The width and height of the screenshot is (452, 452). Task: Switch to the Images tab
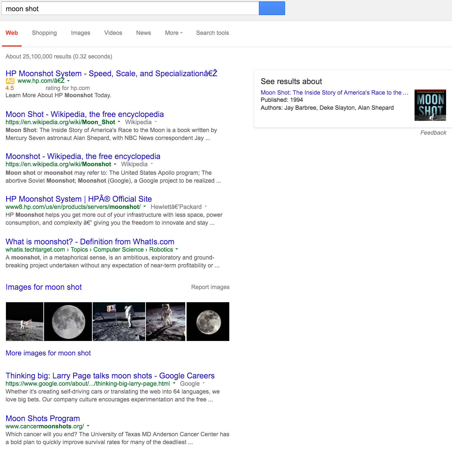pyautogui.click(x=80, y=33)
